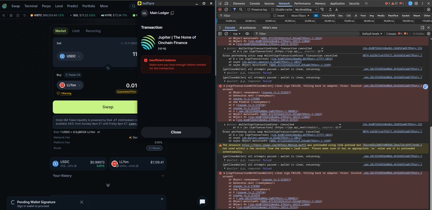Click the history clock icon in ticker bar

pyautogui.click(x=24, y=15)
